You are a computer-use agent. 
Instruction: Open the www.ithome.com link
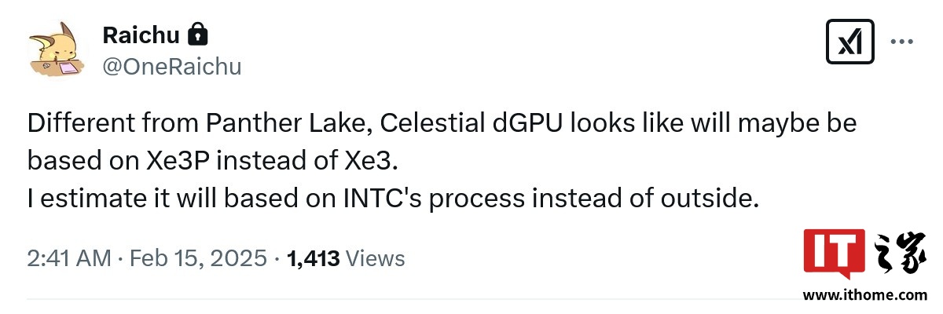864,295
